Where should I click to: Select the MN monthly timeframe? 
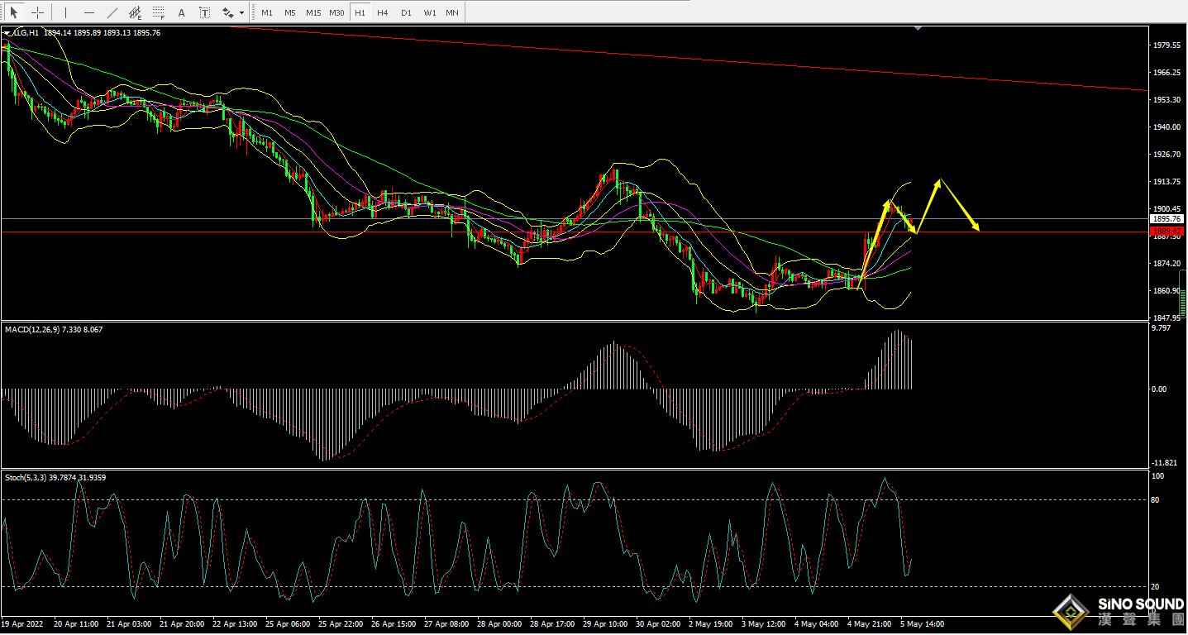click(x=452, y=12)
